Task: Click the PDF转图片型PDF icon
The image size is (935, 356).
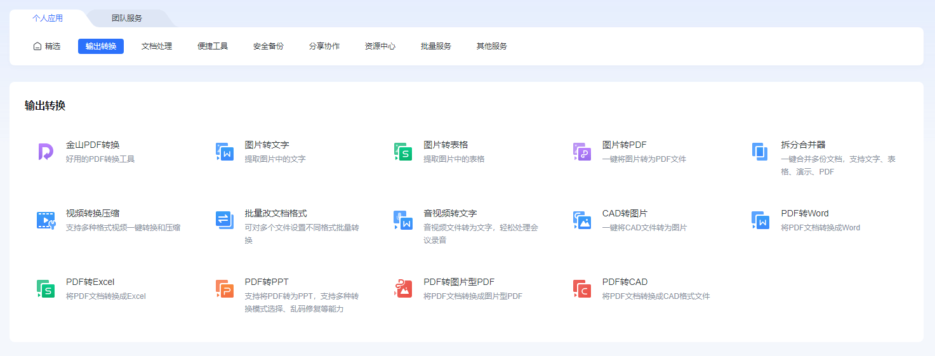Action: 403,289
